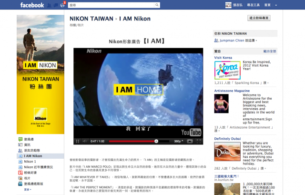Click the Dubai ad thumbnail image

227,152
